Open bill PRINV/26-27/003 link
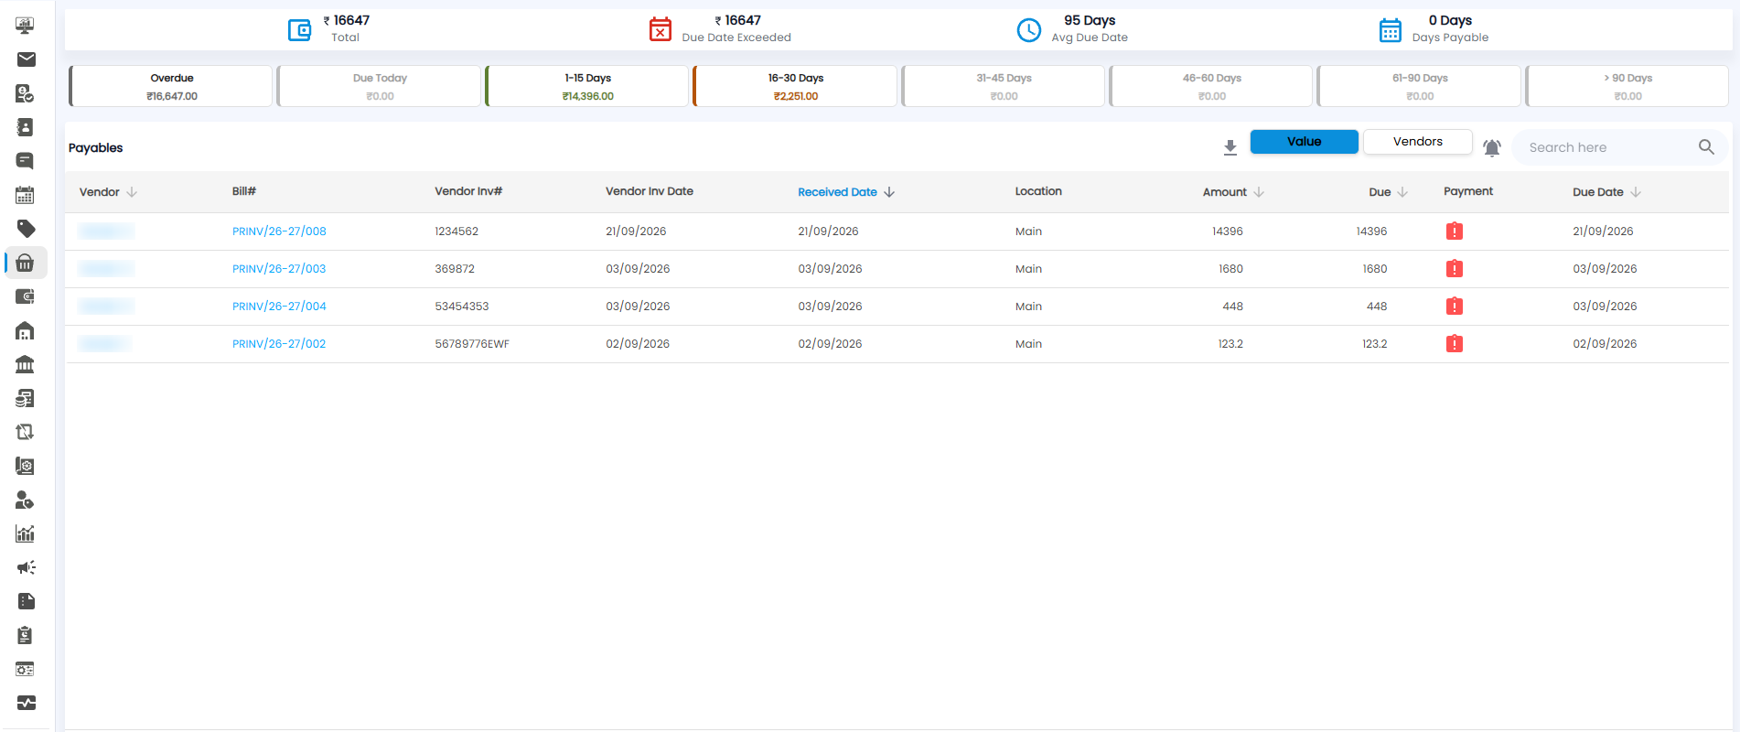This screenshot has width=1740, height=732. [x=279, y=269]
